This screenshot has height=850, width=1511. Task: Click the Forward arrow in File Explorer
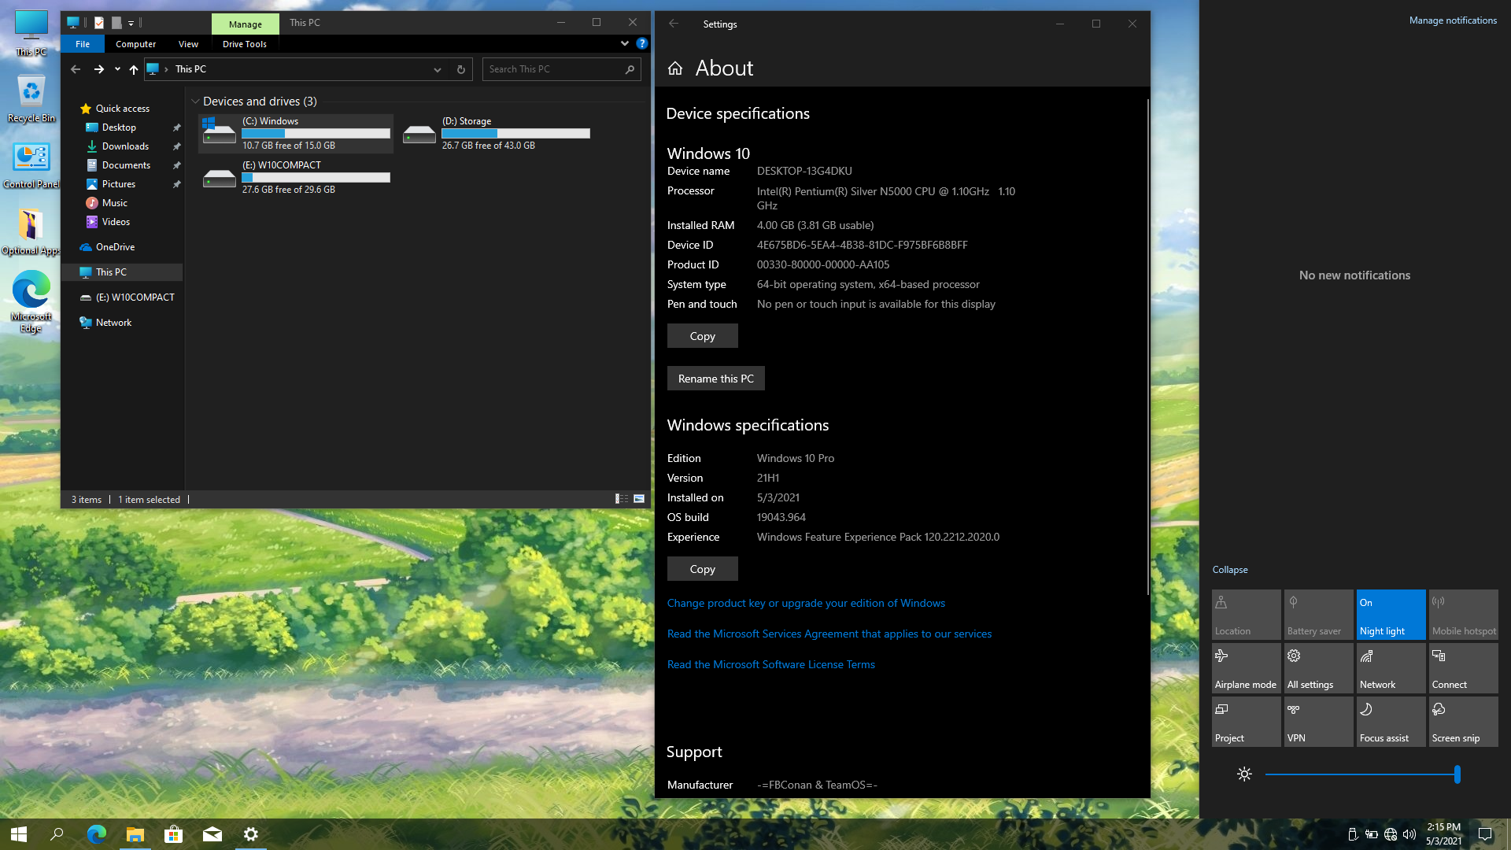(x=99, y=69)
